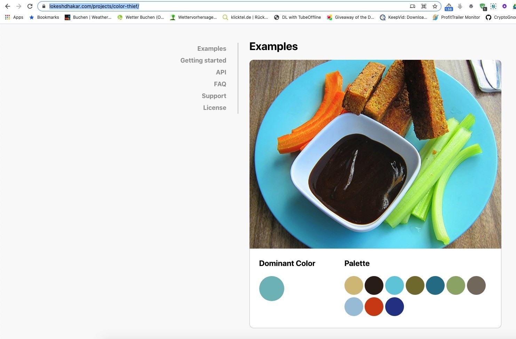Click the orange-red palette swatch
The image size is (516, 339).
[374, 307]
